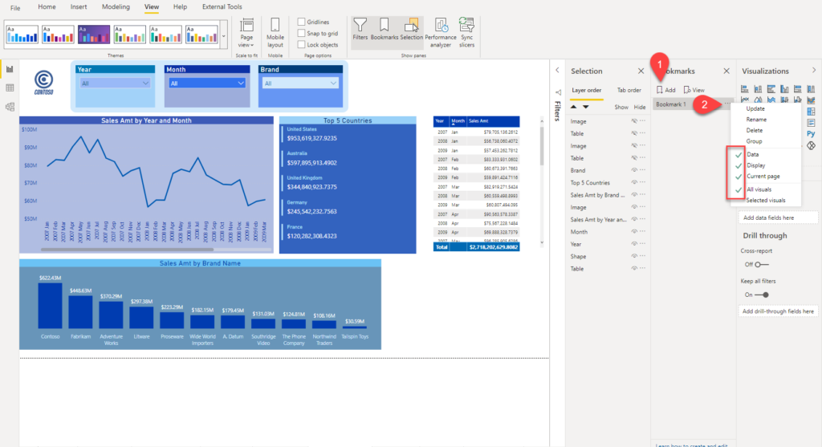Image resolution: width=822 pixels, height=447 pixels.
Task: Toggle visibility of the Brand layer
Action: 634,170
